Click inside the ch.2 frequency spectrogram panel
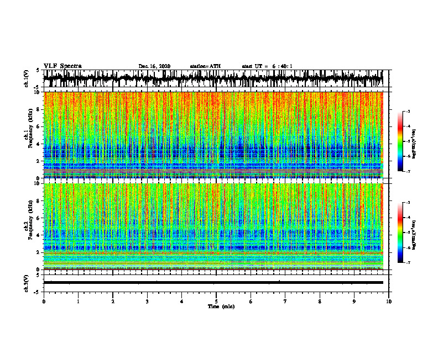438x338 pixels. (213, 226)
